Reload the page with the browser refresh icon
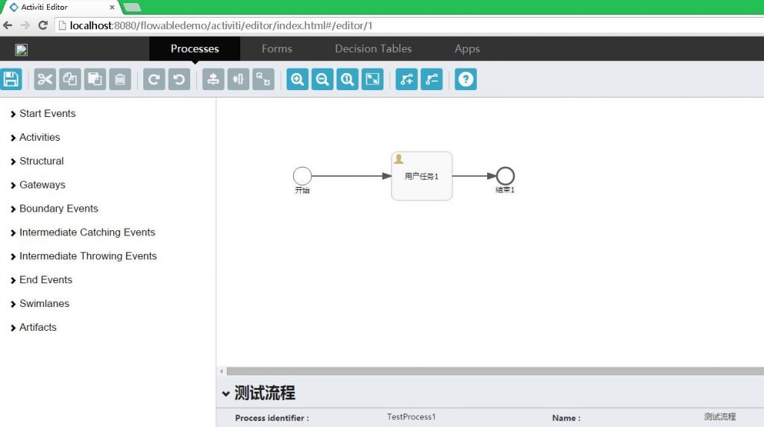Viewport: 764px width, 427px height. [x=43, y=25]
